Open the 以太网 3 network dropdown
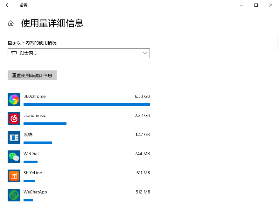 [79, 53]
